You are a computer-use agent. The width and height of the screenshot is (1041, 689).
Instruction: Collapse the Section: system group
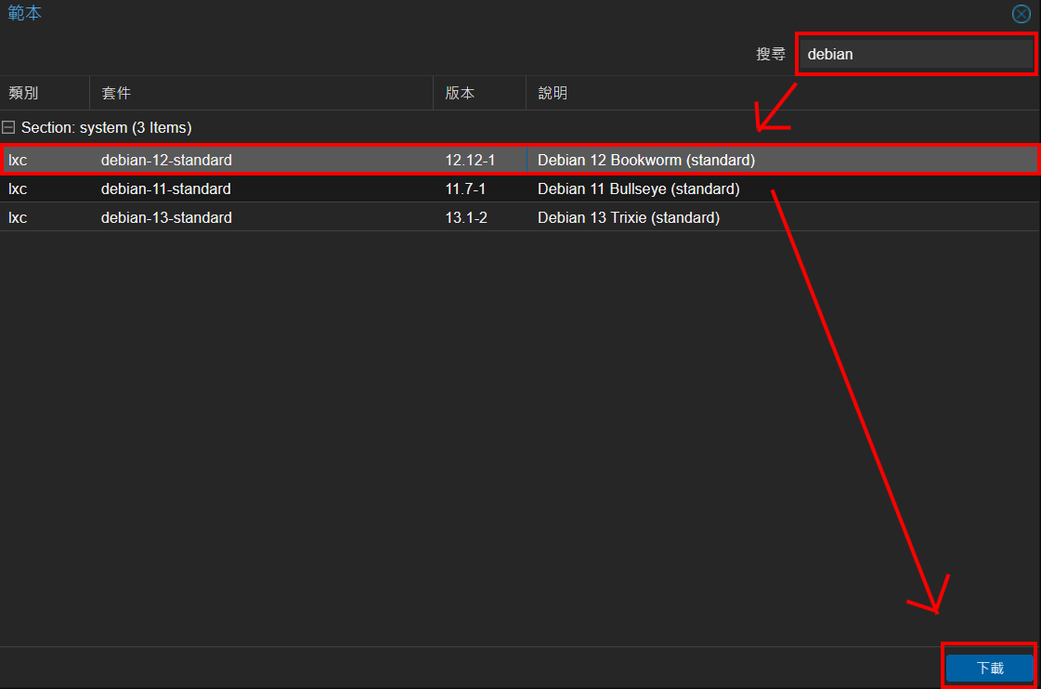[8, 127]
